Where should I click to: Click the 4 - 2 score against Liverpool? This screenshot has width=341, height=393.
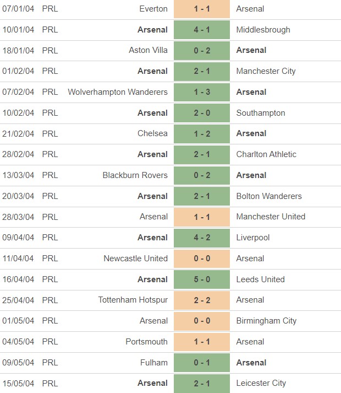click(202, 238)
